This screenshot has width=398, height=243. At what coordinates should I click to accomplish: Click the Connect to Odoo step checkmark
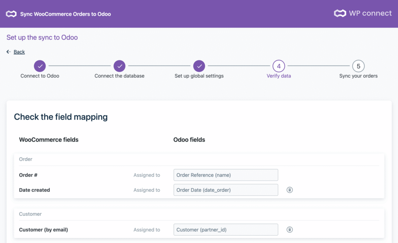pos(40,66)
